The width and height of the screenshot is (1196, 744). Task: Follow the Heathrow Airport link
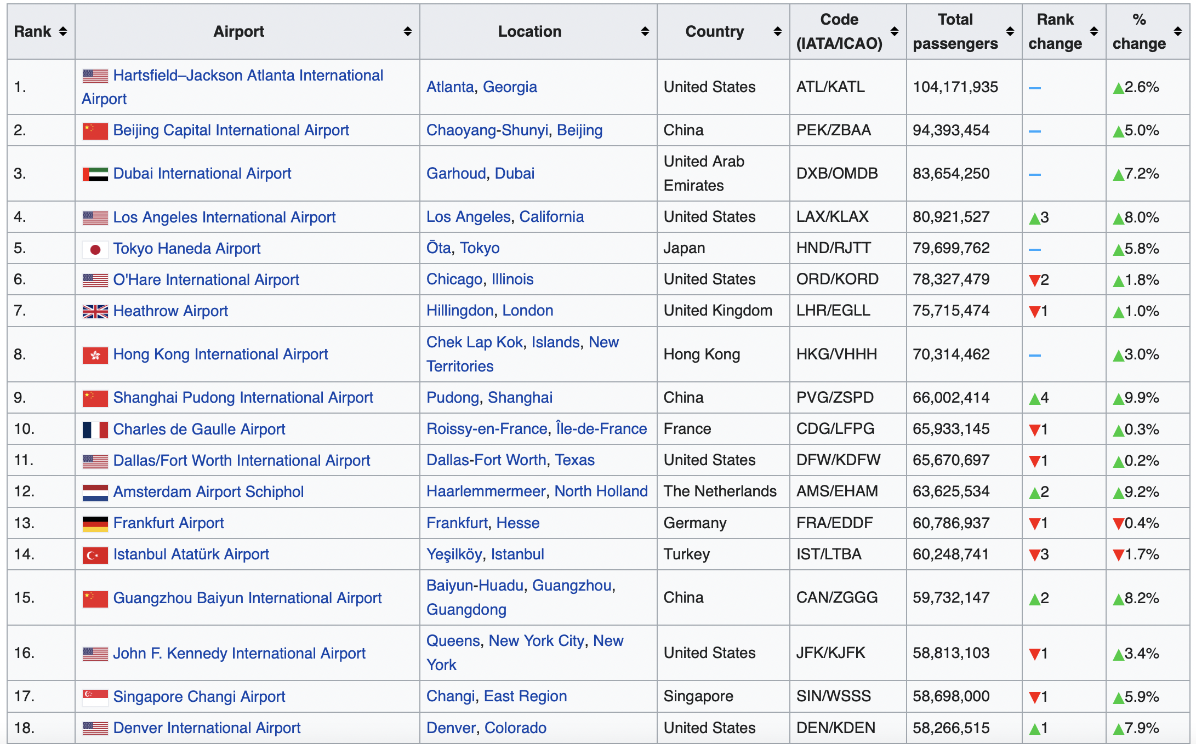(170, 311)
